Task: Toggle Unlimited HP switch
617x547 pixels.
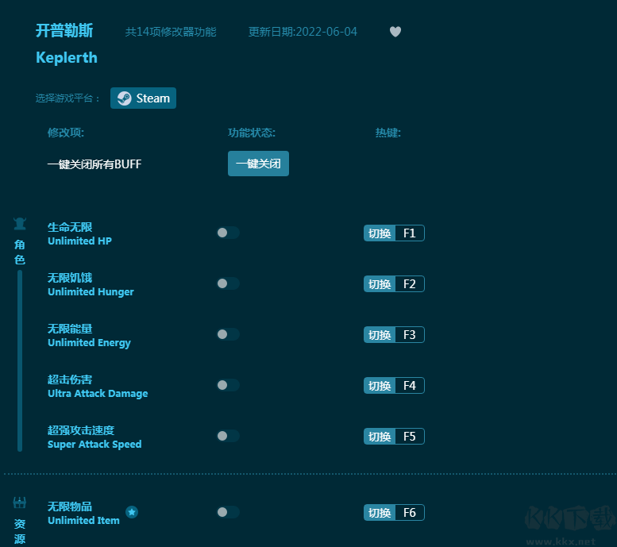Action: [228, 233]
